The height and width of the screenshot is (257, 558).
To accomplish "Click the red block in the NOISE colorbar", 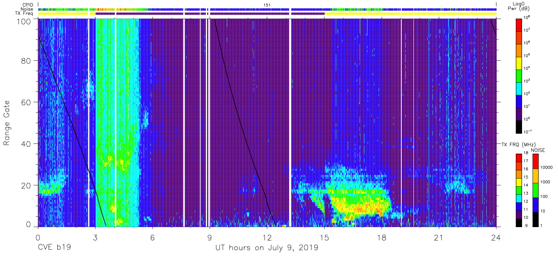I will click(536, 161).
